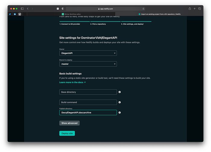Show info for Publish directory
Image resolution: width=211 pixels, height=152 pixels.
point(119,112)
